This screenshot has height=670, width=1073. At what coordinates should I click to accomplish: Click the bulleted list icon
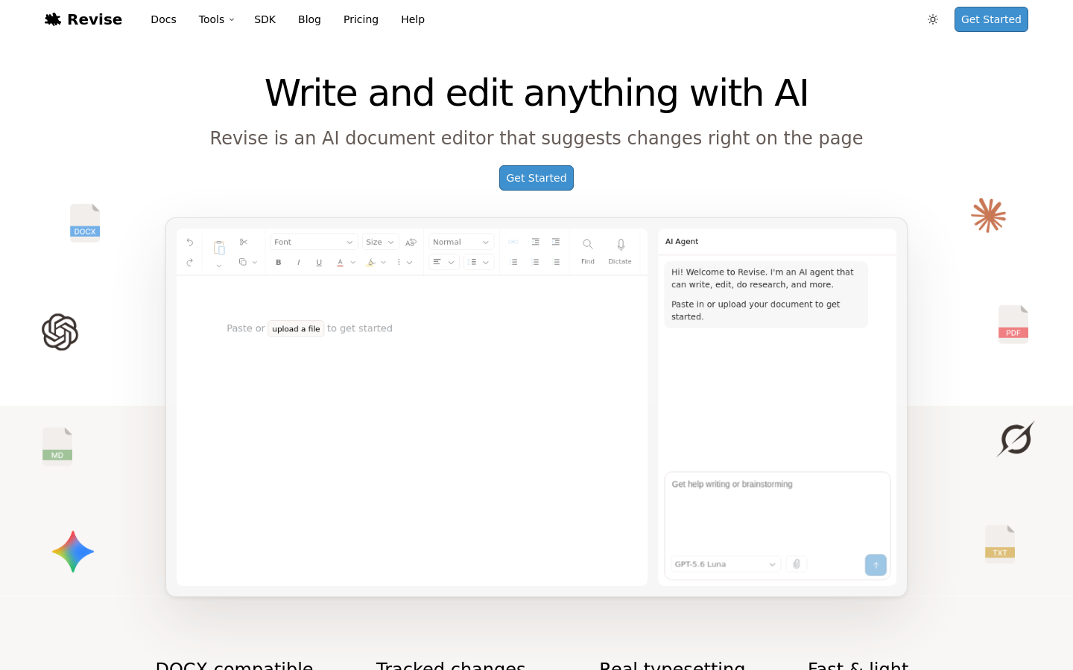514,262
